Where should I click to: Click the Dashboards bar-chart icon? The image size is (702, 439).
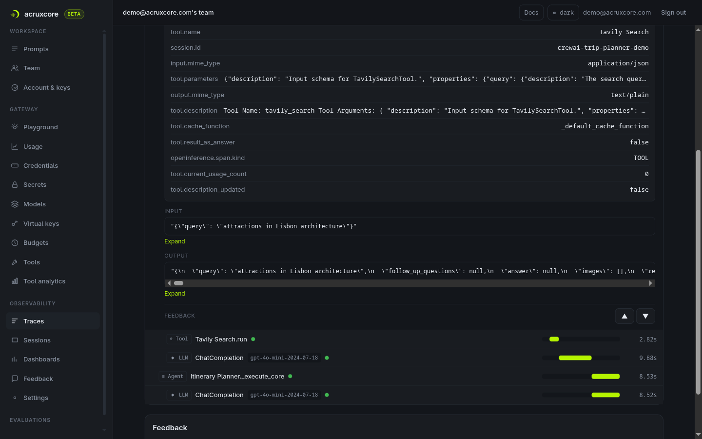tap(15, 359)
